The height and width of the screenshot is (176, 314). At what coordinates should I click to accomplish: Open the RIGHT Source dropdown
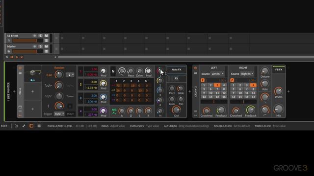pyautogui.click(x=247, y=74)
